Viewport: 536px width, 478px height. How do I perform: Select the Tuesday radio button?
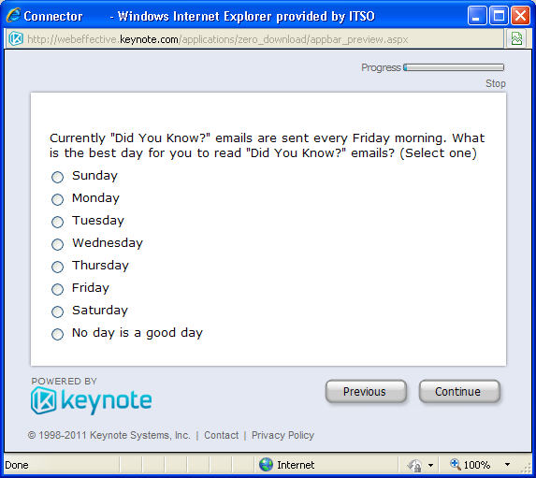tap(57, 222)
